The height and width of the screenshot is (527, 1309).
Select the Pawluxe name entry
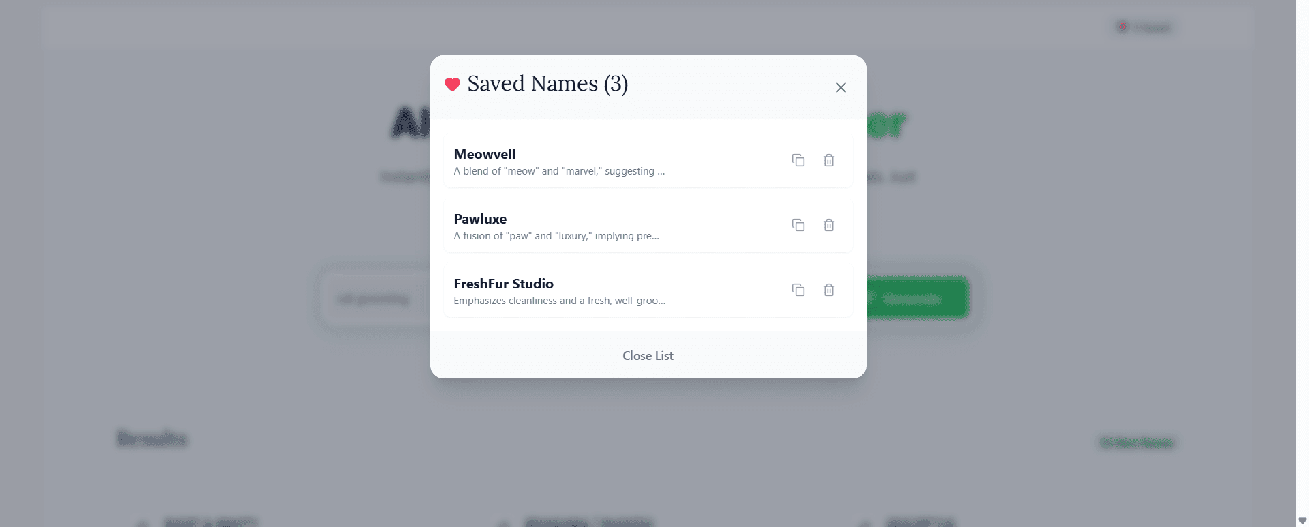[480, 219]
